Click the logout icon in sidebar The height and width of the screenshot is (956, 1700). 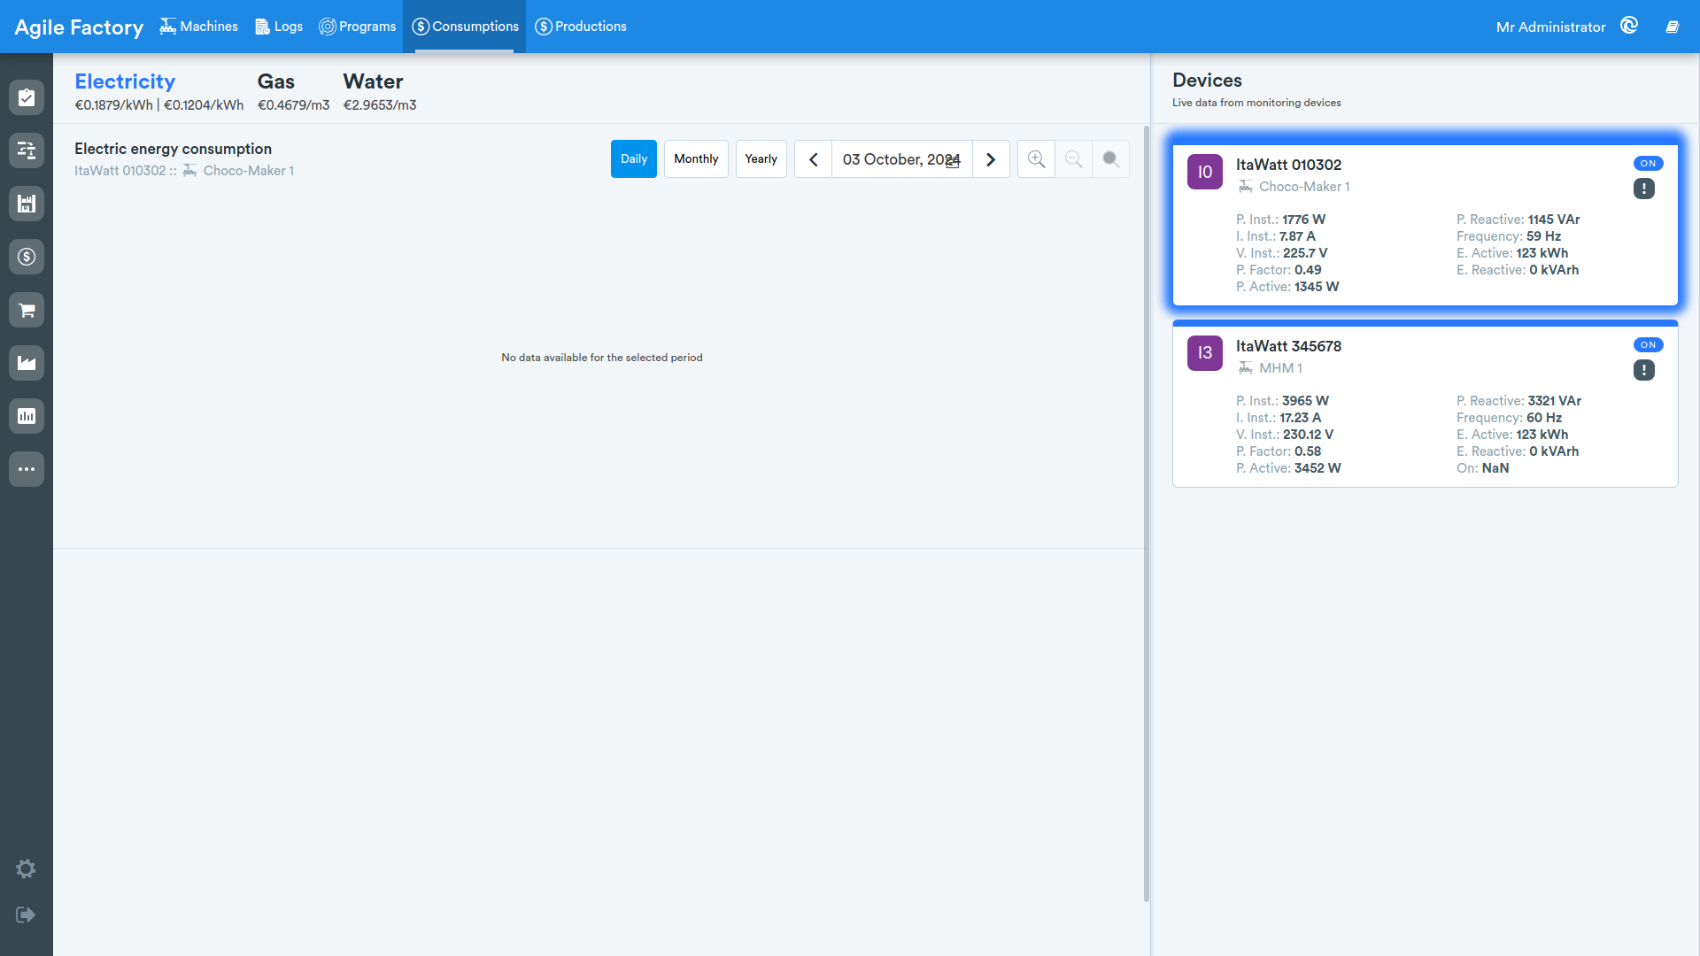click(26, 914)
